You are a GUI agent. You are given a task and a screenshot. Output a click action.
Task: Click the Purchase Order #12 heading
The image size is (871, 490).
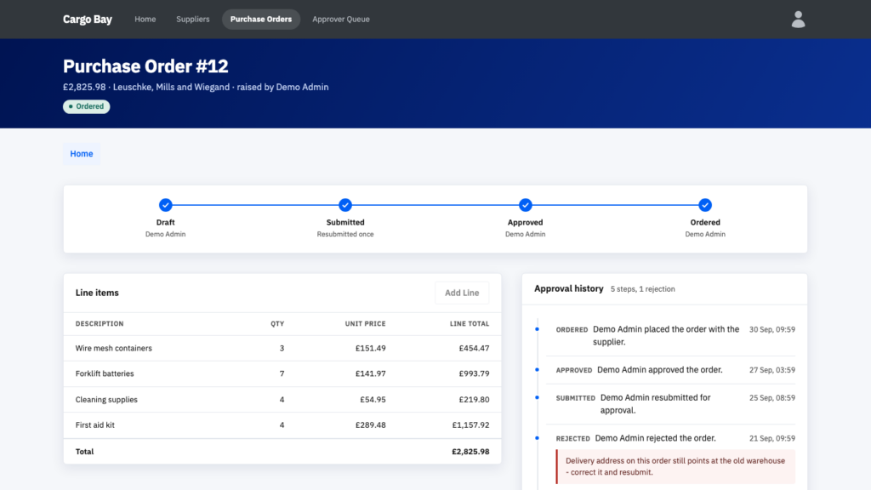(x=145, y=66)
